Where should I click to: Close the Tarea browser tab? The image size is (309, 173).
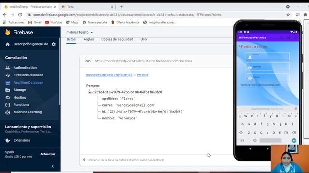112,7
